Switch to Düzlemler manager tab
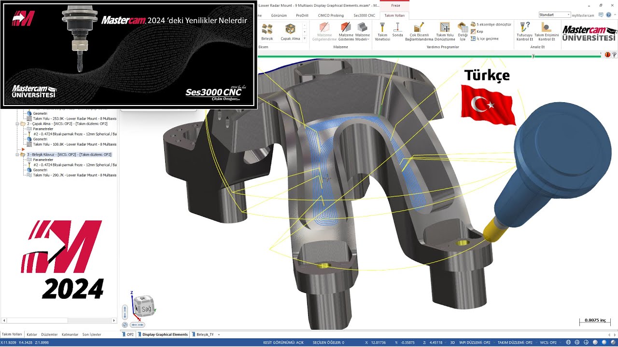This screenshot has width=618, height=347. (x=49, y=334)
